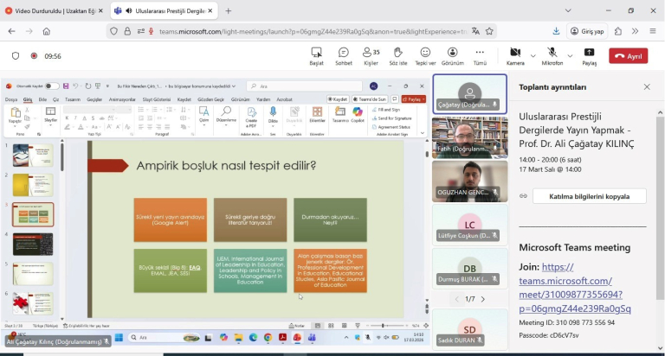Bookmark this page with the star icon

point(489,31)
